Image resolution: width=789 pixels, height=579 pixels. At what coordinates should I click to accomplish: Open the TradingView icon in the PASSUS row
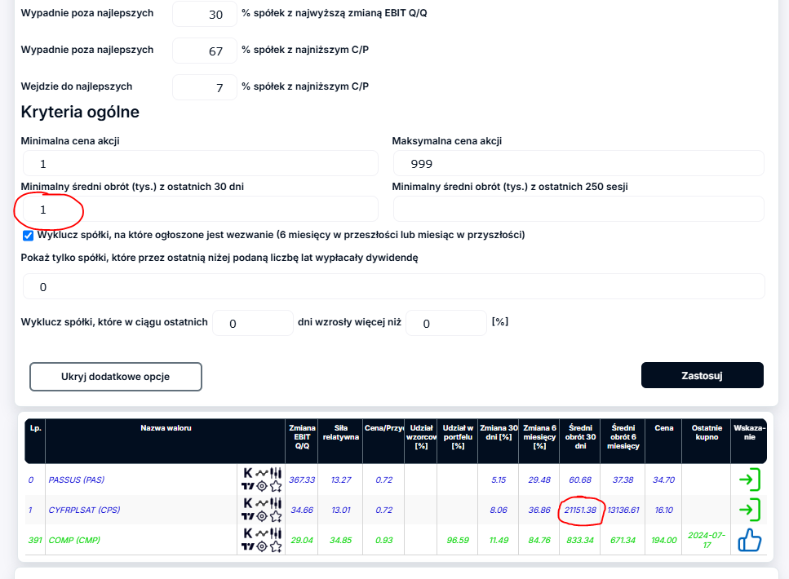click(247, 486)
